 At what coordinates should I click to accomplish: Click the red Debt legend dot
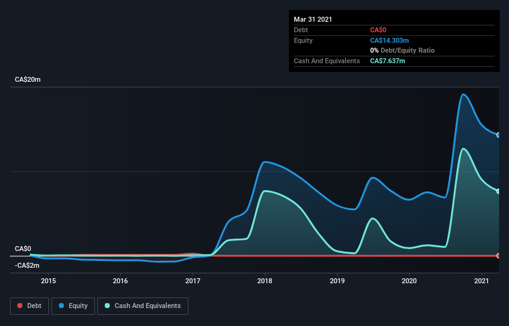(20, 306)
